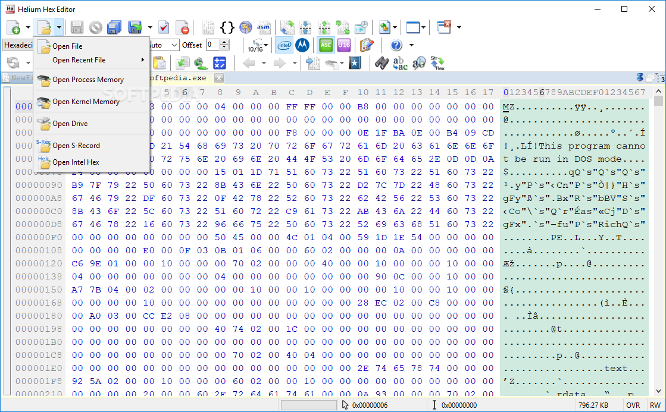
Task: Click the magnifier over ab search icon
Action: (419, 63)
